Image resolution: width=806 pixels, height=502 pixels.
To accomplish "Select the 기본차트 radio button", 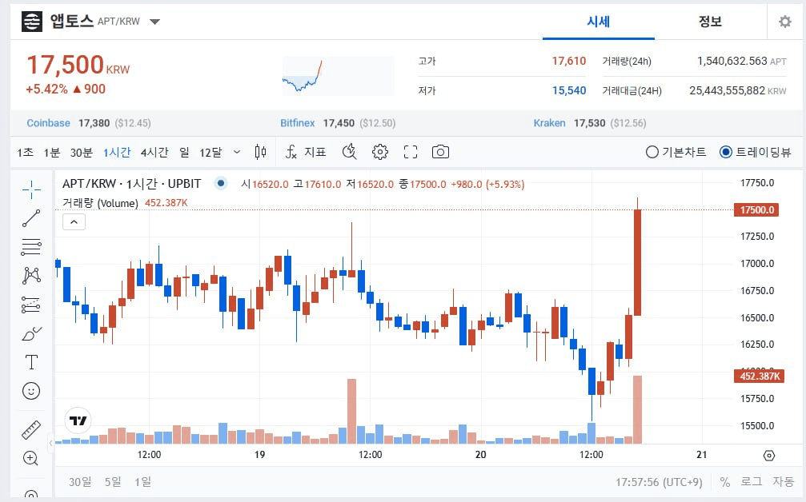I will coord(652,152).
